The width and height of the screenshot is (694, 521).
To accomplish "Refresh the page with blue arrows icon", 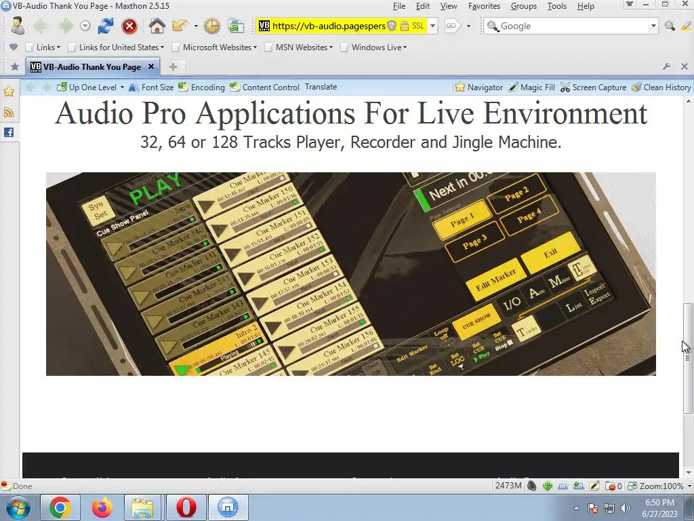I will pyautogui.click(x=106, y=26).
